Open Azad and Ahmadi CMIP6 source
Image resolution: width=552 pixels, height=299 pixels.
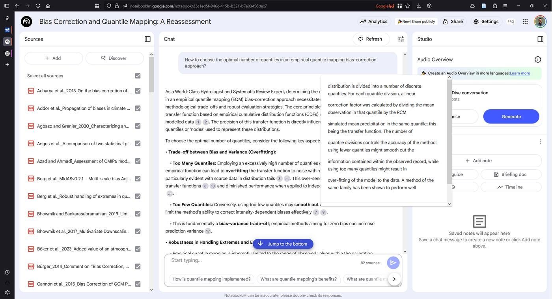(84, 161)
